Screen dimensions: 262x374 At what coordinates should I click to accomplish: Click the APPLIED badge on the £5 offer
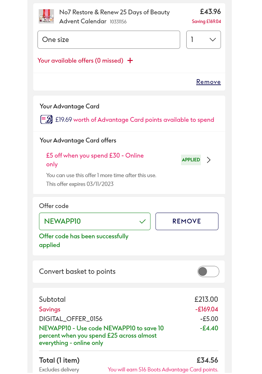point(191,160)
